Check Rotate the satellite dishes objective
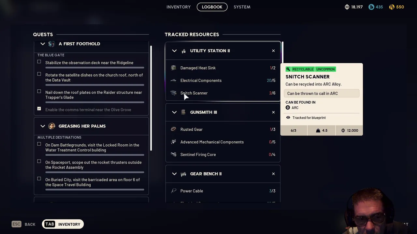This screenshot has width=417, height=234. [39, 74]
